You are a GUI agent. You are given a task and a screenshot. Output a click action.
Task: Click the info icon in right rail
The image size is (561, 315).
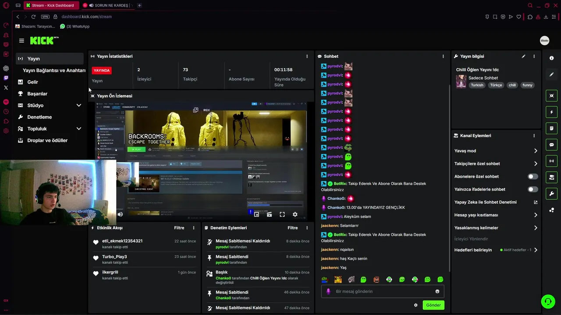551,58
